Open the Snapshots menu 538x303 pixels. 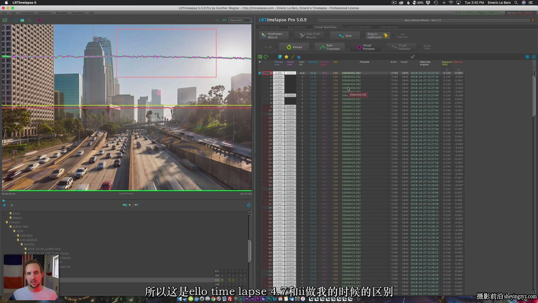pyautogui.click(x=78, y=13)
